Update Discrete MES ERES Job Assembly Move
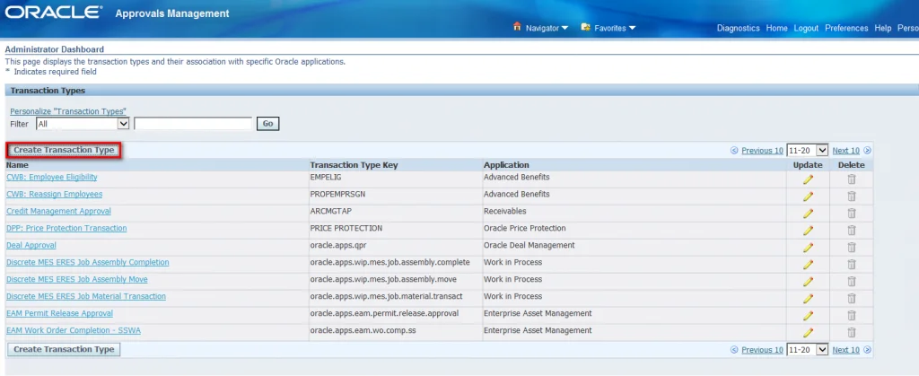The image size is (919, 376). pyautogui.click(x=808, y=281)
